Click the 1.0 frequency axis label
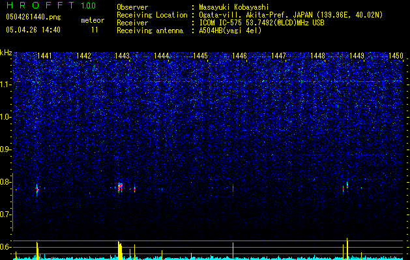 5,117
